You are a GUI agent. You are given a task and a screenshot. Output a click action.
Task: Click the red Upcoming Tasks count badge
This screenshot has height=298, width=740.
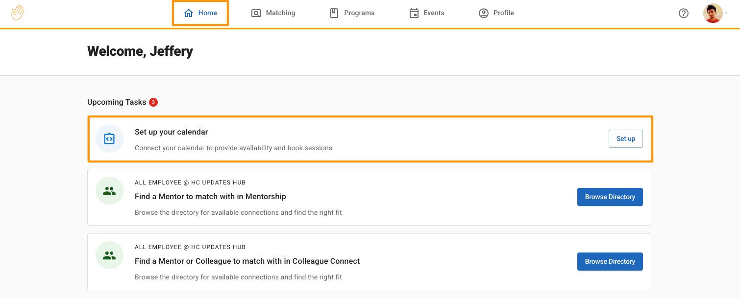click(153, 102)
